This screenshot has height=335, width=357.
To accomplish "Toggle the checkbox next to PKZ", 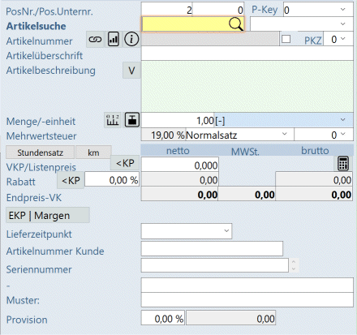I will pyautogui.click(x=286, y=39).
